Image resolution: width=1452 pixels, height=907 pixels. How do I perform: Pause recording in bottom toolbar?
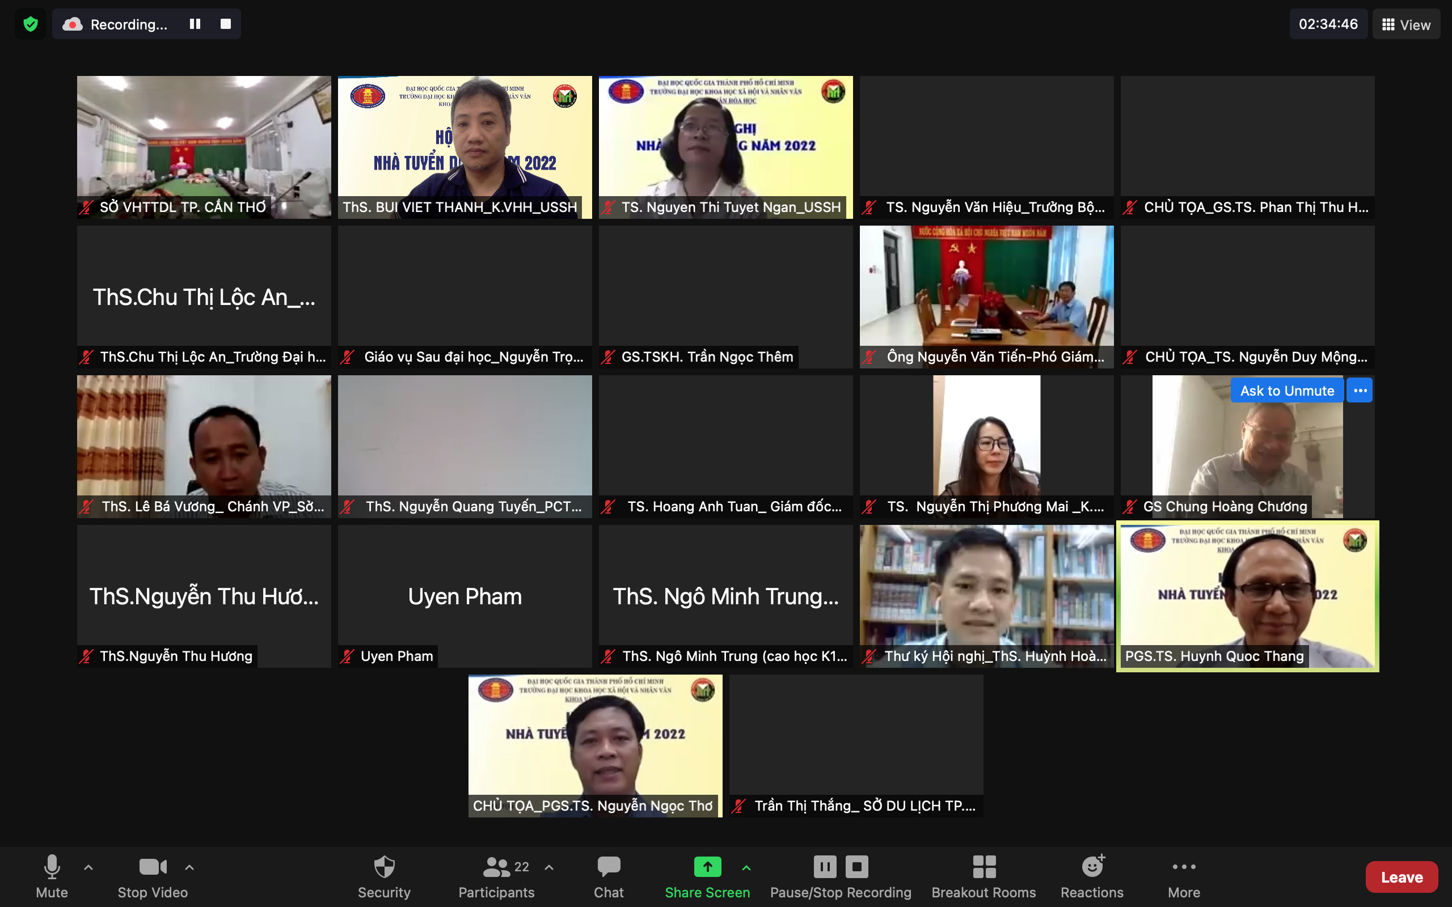tap(824, 866)
